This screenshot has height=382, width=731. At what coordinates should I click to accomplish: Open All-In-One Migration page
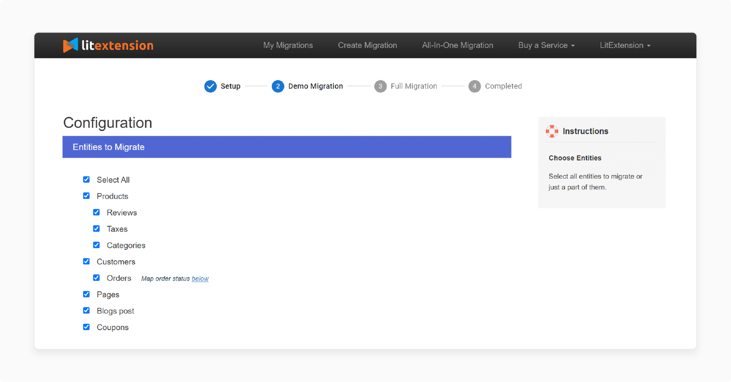click(x=458, y=45)
